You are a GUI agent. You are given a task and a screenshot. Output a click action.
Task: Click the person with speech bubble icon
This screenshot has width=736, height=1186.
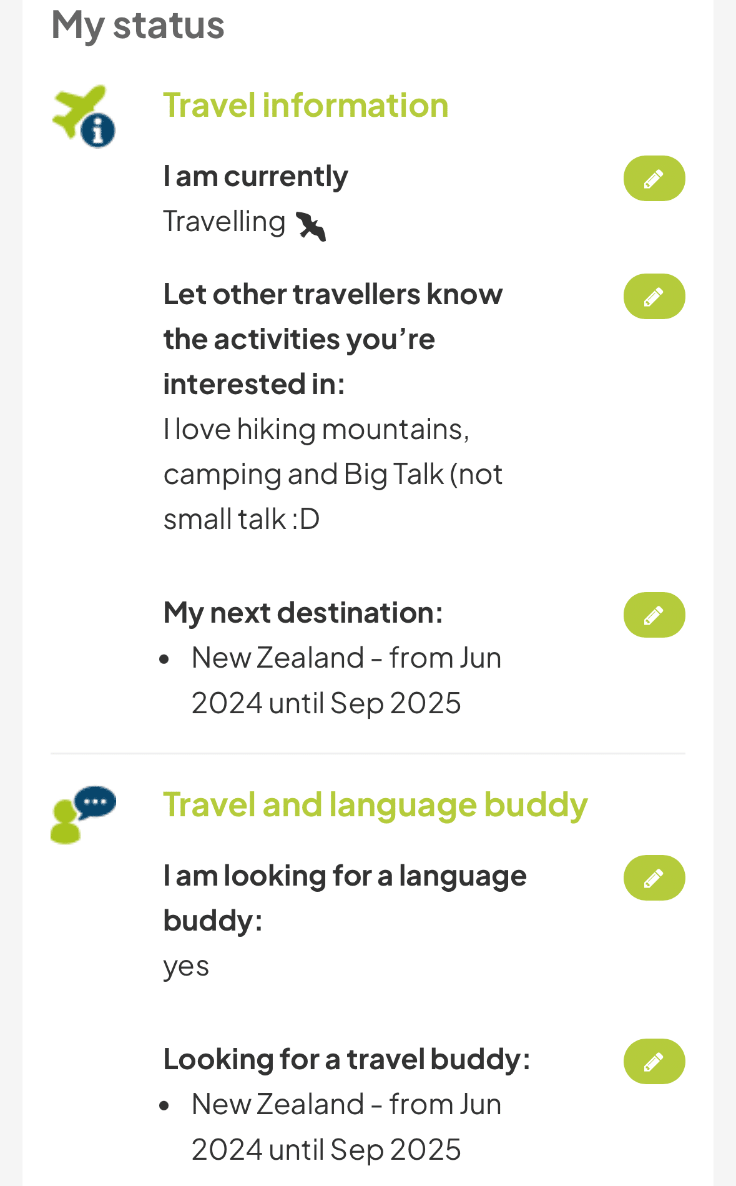(x=84, y=814)
